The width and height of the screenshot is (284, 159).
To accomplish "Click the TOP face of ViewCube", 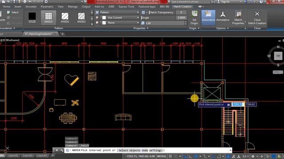I will 278,56.
